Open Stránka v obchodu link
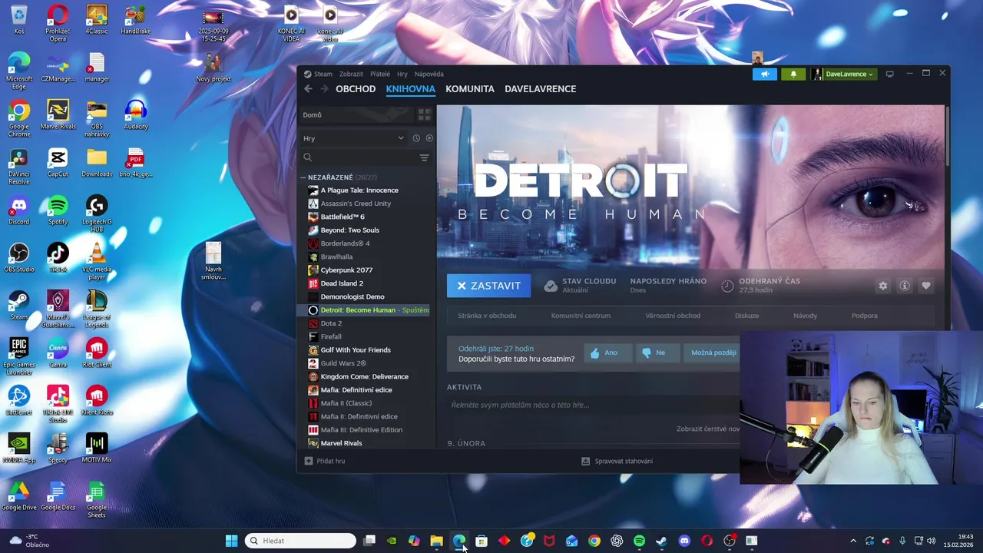The image size is (983, 553). pyautogui.click(x=487, y=316)
